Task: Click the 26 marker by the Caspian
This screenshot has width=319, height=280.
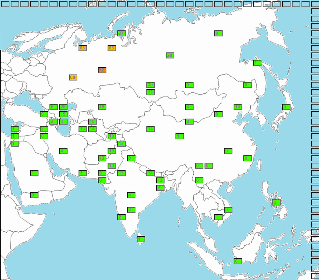Action: tap(63, 107)
